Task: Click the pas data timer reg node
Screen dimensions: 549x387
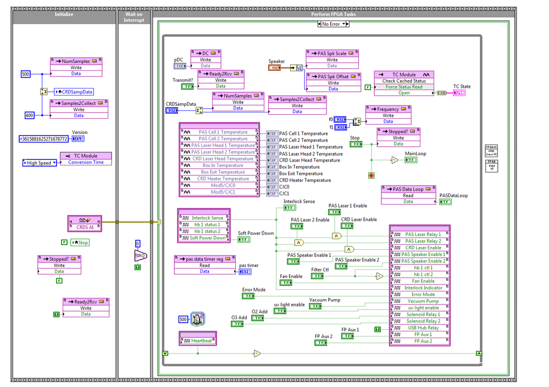Action: (x=204, y=265)
